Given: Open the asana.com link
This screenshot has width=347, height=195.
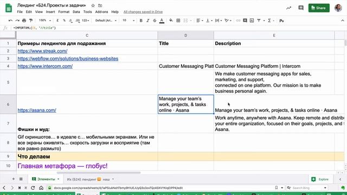Looking at the screenshot, I should [x=37, y=110].
